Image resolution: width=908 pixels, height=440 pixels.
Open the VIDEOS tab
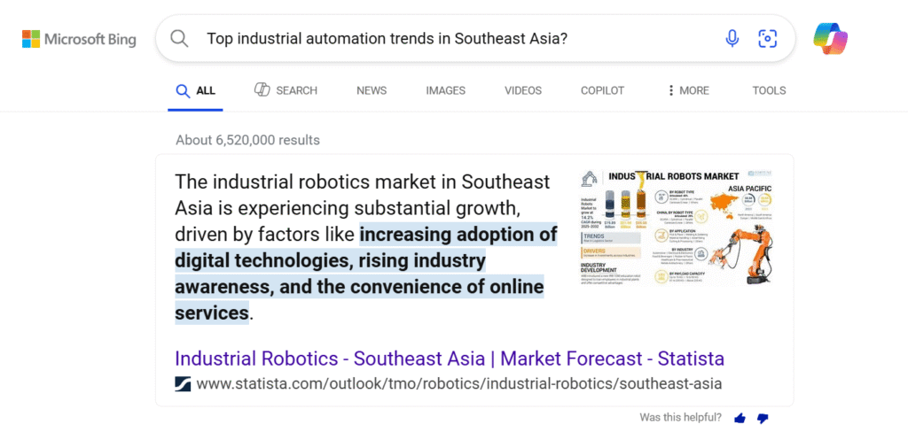[523, 91]
